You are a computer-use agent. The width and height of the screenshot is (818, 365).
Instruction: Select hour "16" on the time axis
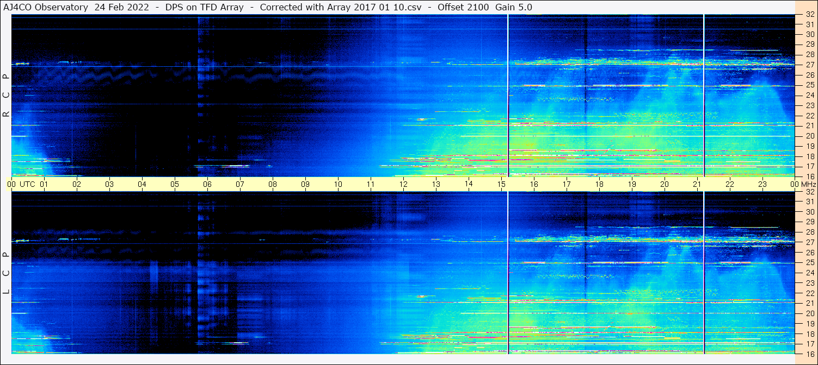click(534, 184)
